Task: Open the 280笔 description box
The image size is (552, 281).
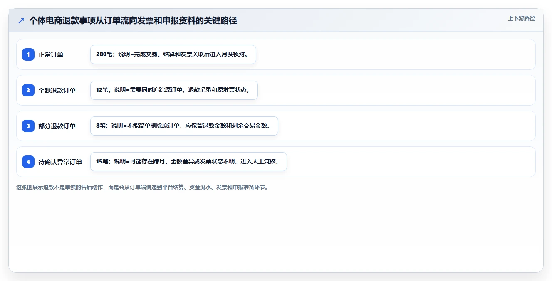Action: pyautogui.click(x=173, y=54)
